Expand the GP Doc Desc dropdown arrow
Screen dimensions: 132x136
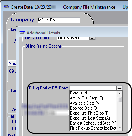click(x=93, y=38)
